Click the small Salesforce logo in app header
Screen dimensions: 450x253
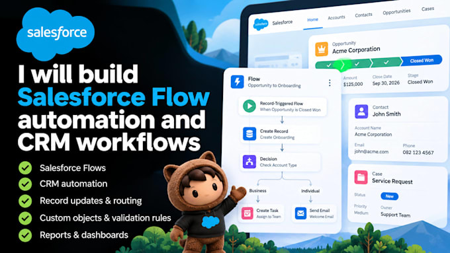click(261, 24)
